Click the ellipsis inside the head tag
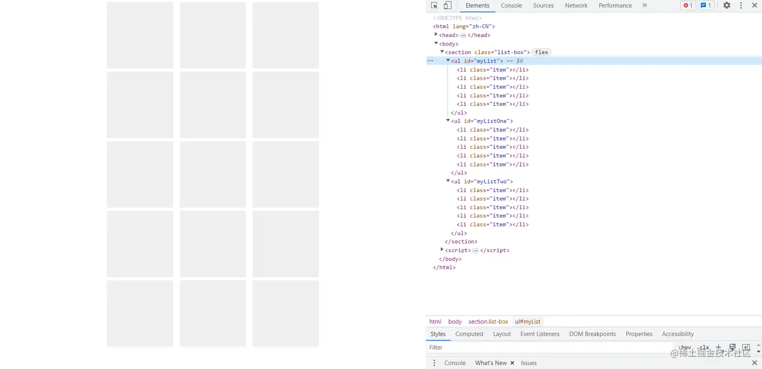 click(463, 35)
